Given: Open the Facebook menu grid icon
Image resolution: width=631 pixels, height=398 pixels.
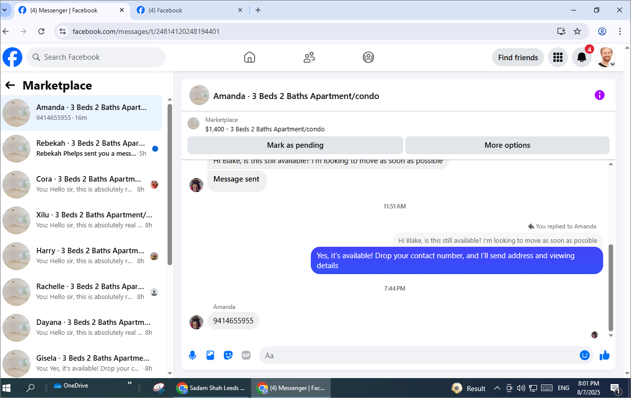Looking at the screenshot, I should pyautogui.click(x=558, y=57).
